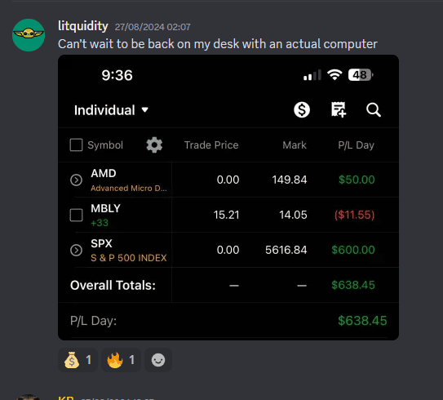Click the dollar sign icon
The width and height of the screenshot is (443, 400).
[x=302, y=109]
